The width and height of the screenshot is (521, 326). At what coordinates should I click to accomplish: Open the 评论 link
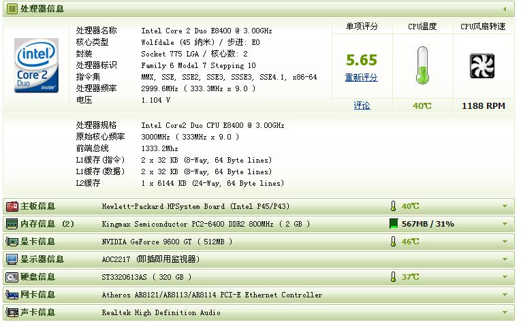pos(362,105)
